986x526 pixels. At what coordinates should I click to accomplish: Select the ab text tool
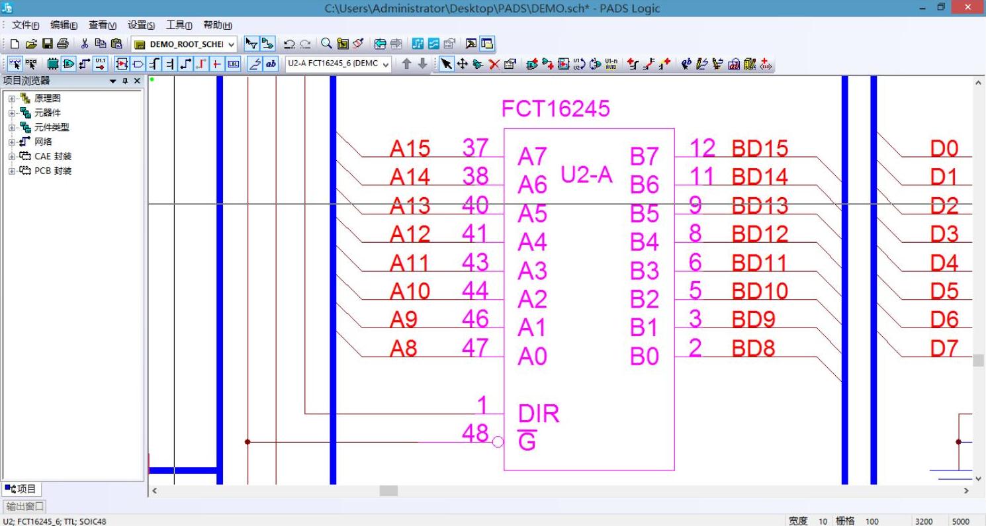pyautogui.click(x=271, y=64)
